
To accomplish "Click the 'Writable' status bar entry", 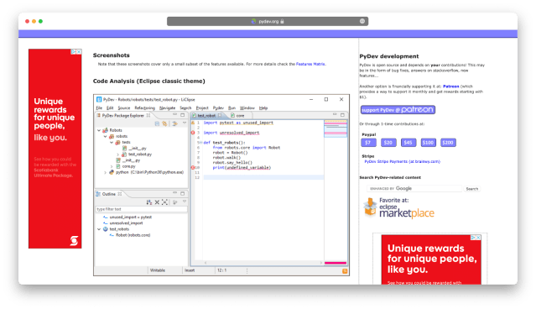I will click(158, 270).
